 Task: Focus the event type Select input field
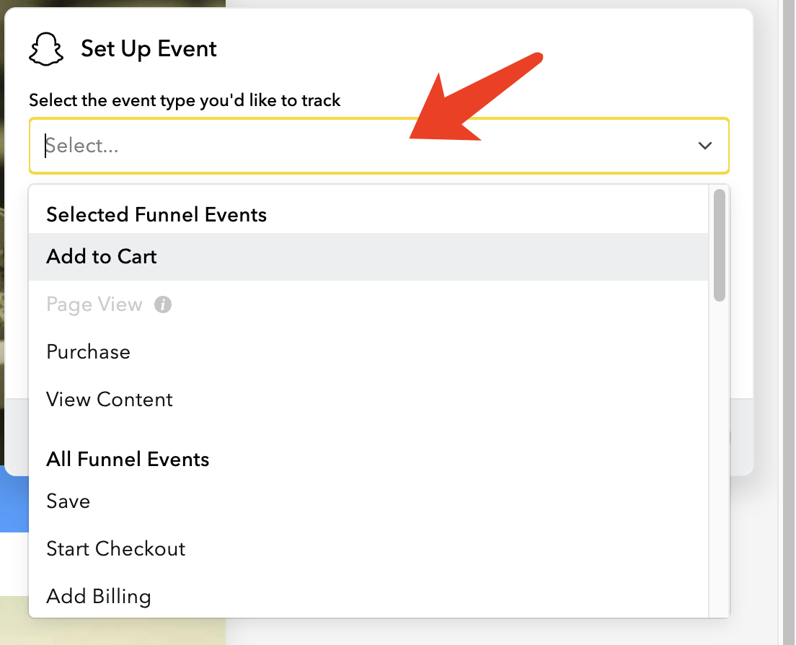click(x=361, y=146)
